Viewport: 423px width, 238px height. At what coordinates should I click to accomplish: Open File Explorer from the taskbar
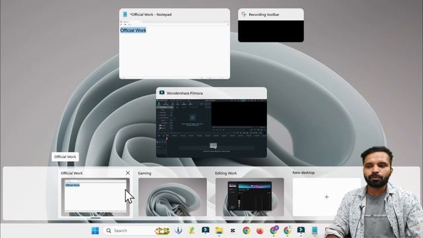click(219, 231)
